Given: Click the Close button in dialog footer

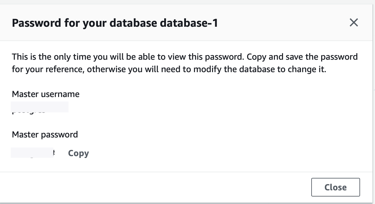Looking at the screenshot, I should tap(336, 187).
